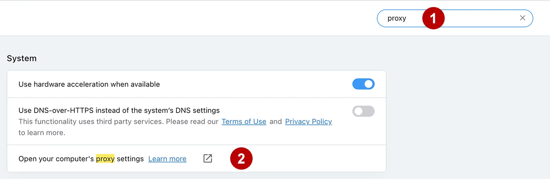Disable the hardware acceleration toggle

pos(363,84)
